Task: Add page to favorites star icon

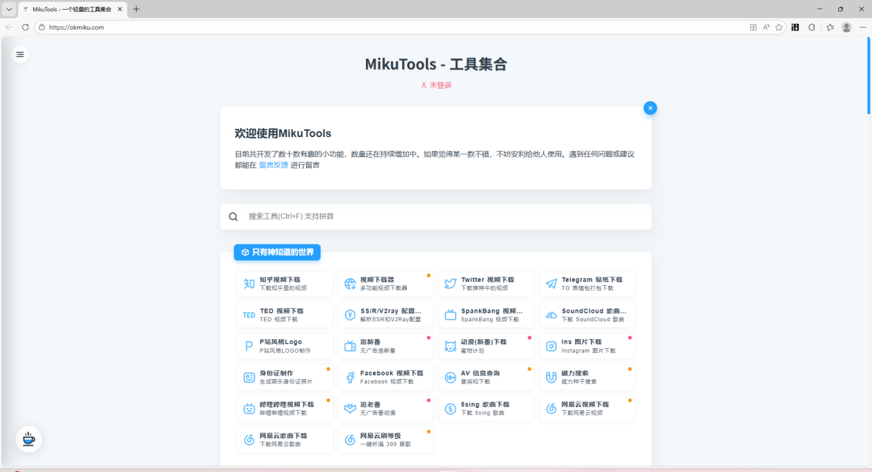Action: tap(779, 28)
